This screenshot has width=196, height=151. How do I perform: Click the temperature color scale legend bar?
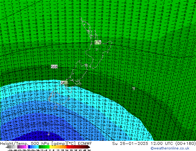tap(48, 147)
